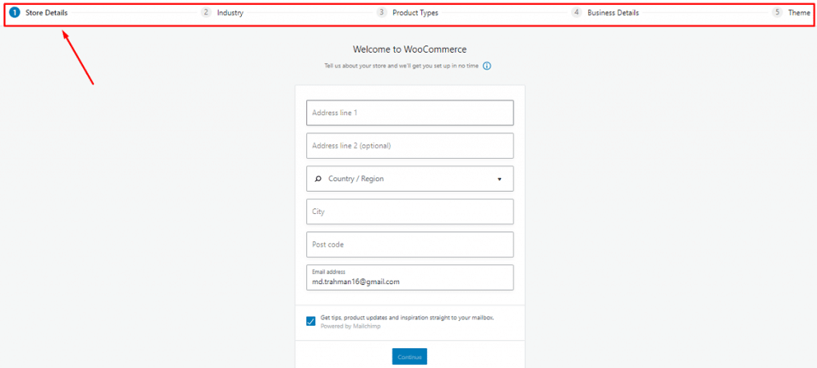
Task: Click into the City field
Action: tap(409, 212)
